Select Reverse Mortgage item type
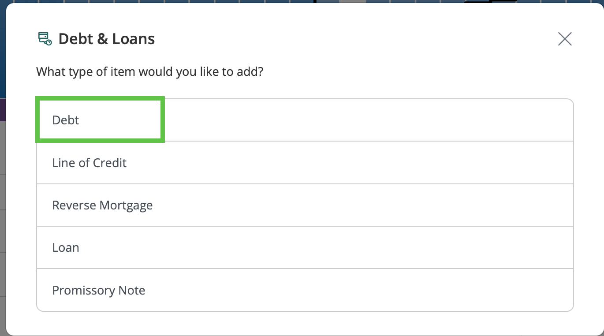604x336 pixels. click(305, 205)
